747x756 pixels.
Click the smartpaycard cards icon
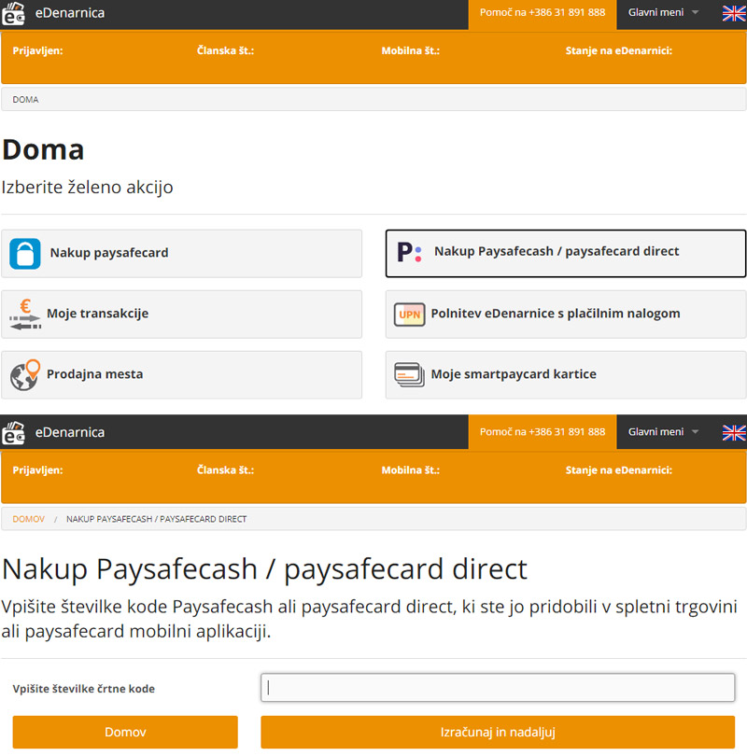409,374
